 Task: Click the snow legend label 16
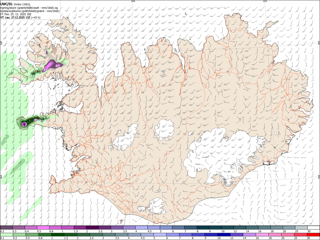coord(259,231)
